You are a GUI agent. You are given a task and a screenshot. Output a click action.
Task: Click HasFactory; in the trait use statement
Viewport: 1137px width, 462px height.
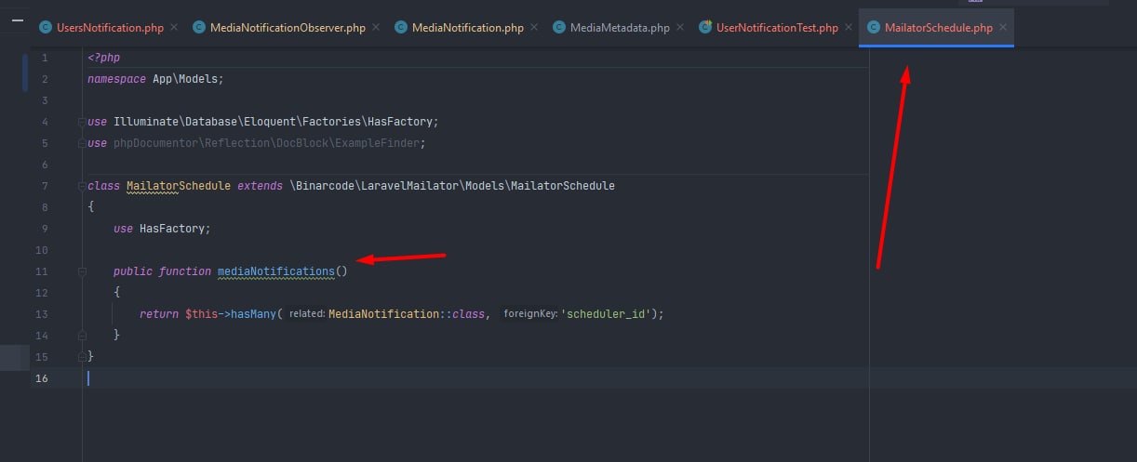(175, 229)
